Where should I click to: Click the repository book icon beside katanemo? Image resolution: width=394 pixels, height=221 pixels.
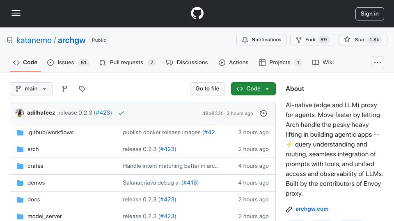[10, 40]
